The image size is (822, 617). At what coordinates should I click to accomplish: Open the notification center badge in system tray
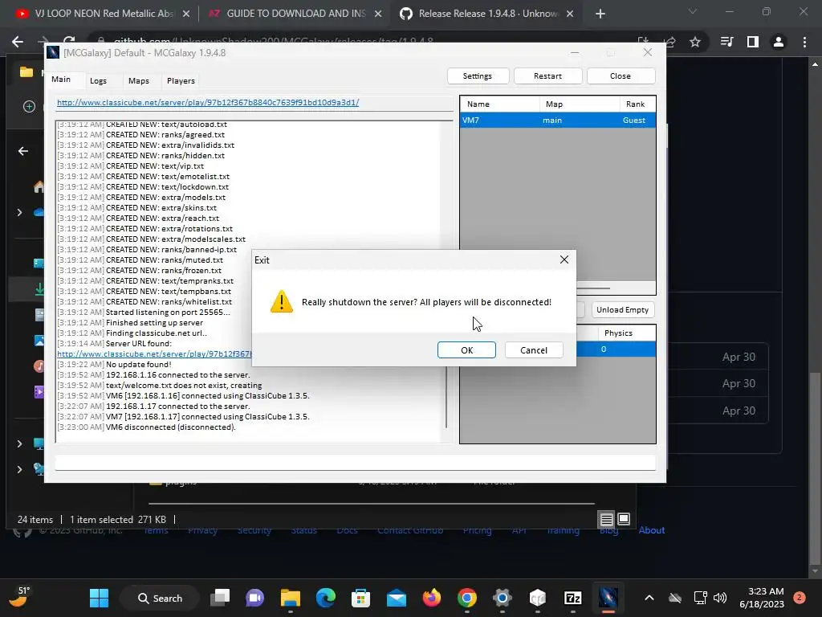tap(800, 598)
